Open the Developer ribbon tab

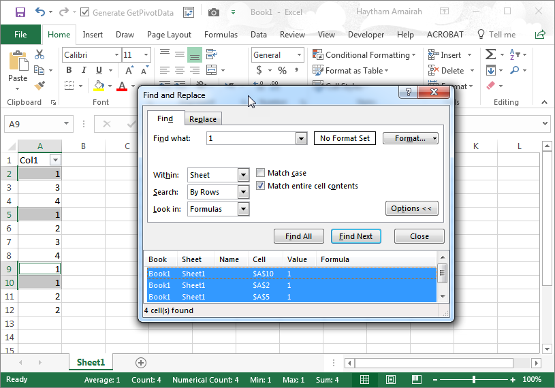tap(366, 34)
